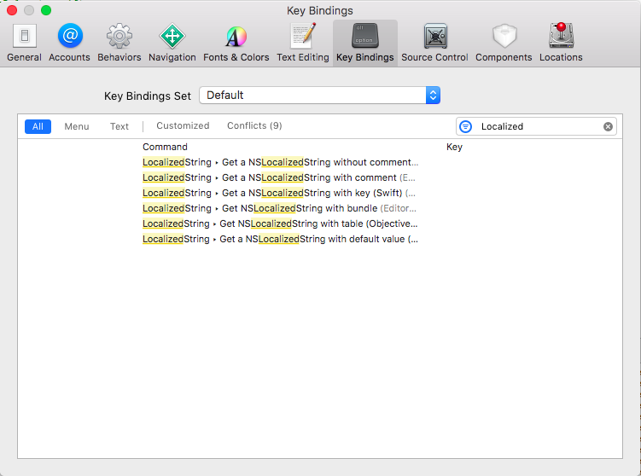Click the Key column header
The width and height of the screenshot is (641, 476).
[454, 147]
